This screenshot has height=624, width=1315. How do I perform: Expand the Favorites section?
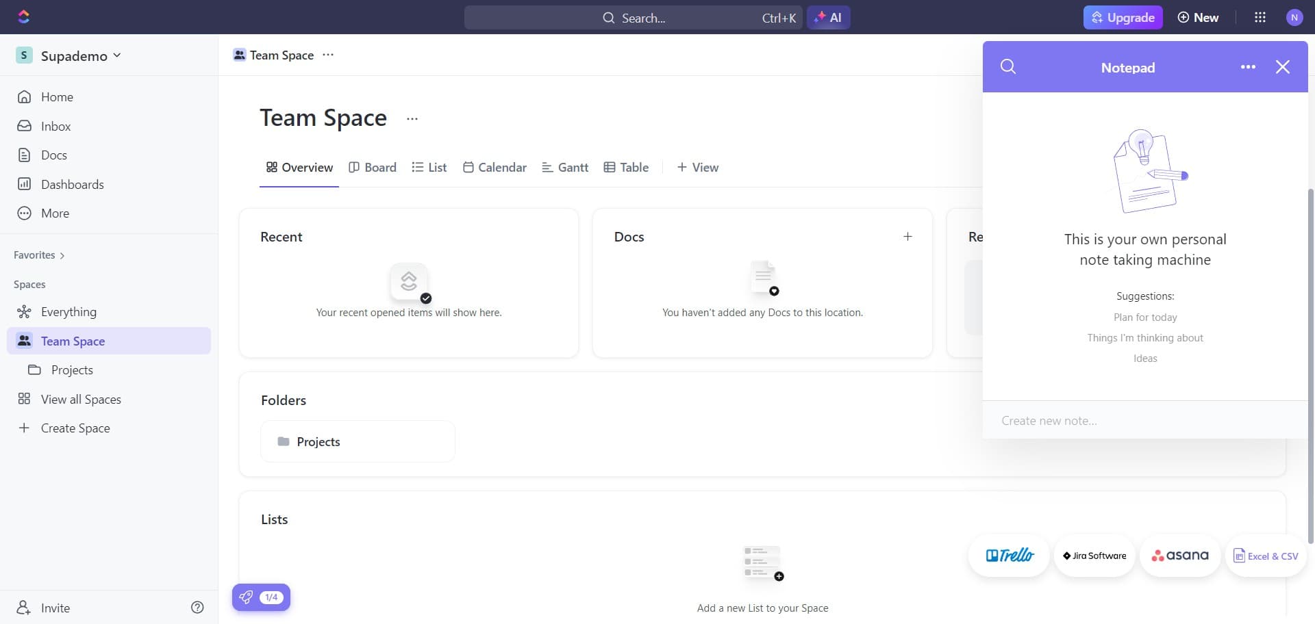pyautogui.click(x=39, y=255)
